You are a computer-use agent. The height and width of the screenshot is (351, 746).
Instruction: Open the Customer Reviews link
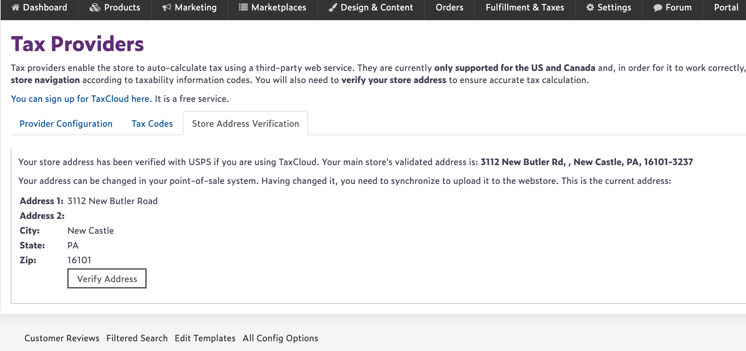[62, 338]
